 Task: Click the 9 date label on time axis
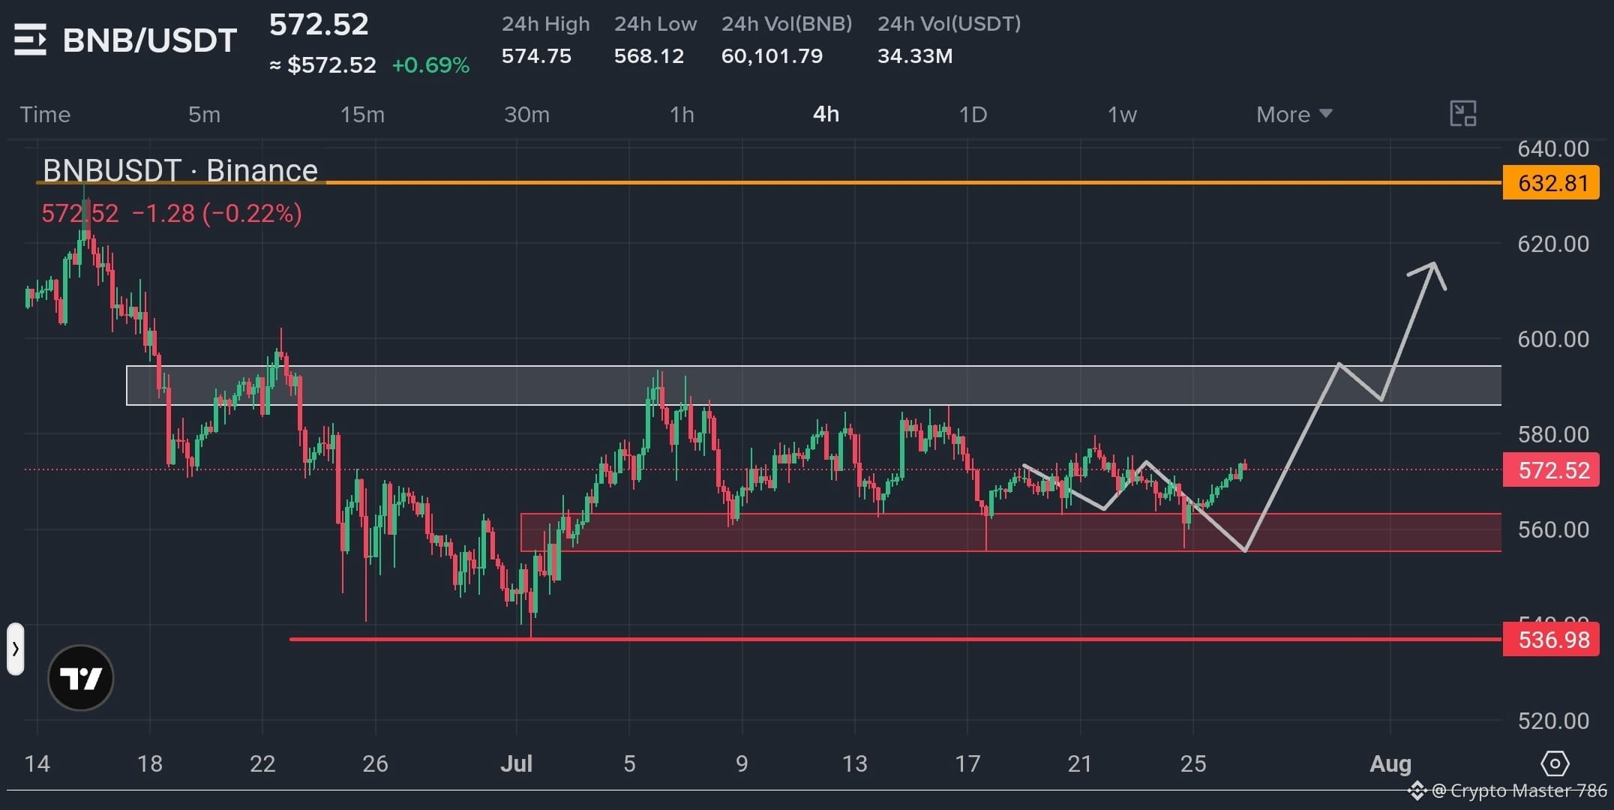click(x=742, y=764)
